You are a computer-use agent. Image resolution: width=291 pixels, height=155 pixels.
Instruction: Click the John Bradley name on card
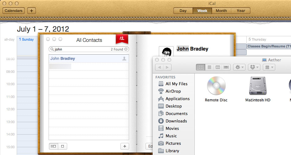tap(193, 49)
